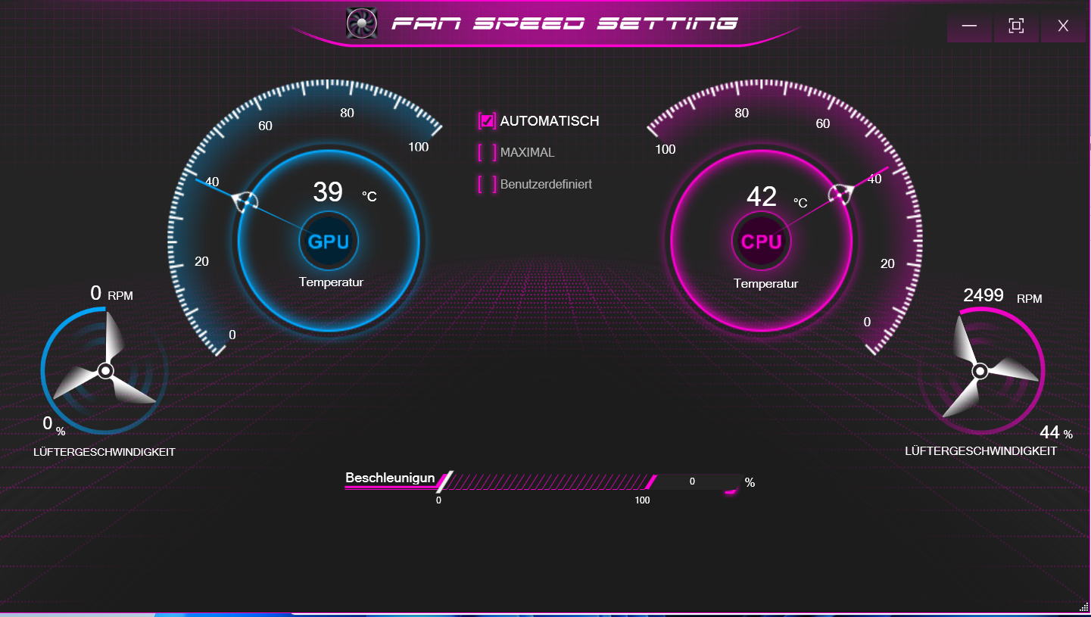Click the 0 RPM GPU fan reading
This screenshot has width=1091, height=617.
point(96,294)
